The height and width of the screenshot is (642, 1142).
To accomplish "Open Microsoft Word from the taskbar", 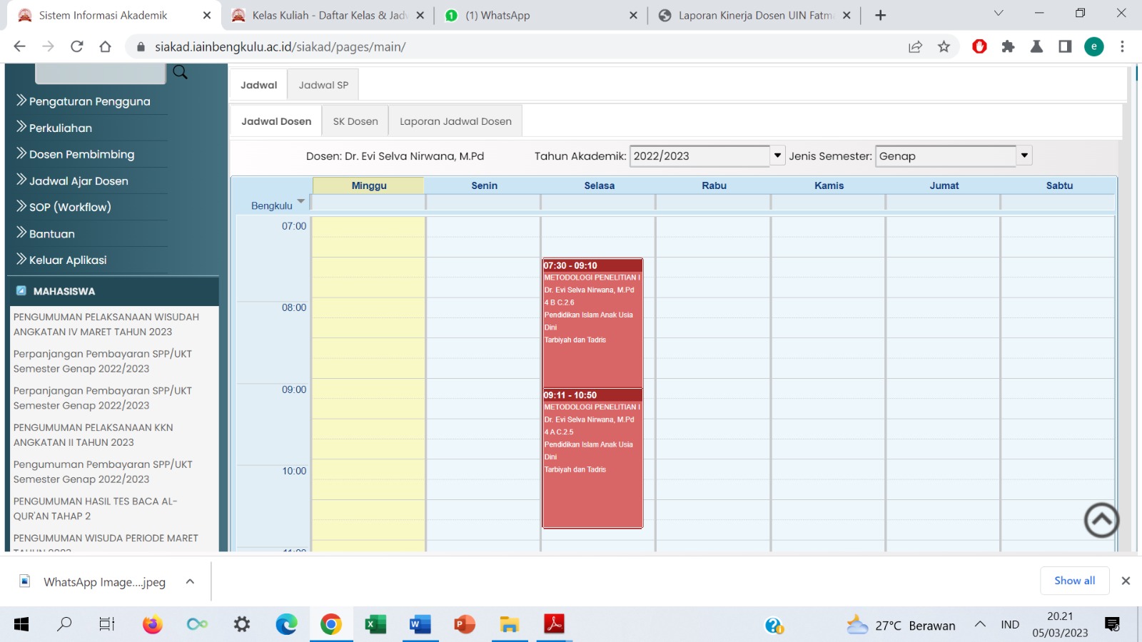I will click(420, 625).
